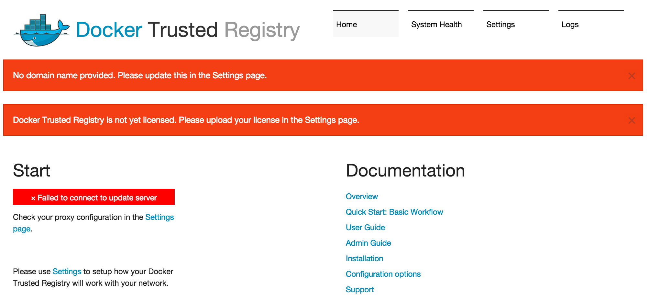Click the Settings link about proxy configuration
This screenshot has width=649, height=300.
tap(160, 217)
